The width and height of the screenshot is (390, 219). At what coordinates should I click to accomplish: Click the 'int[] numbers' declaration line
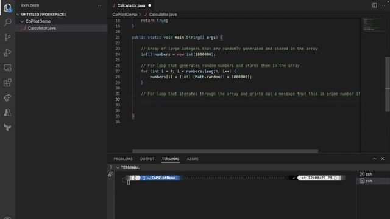point(178,54)
